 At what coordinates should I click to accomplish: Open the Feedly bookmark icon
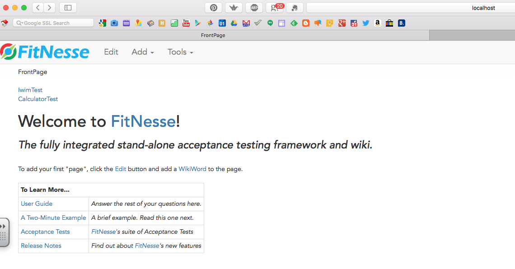pos(294,23)
